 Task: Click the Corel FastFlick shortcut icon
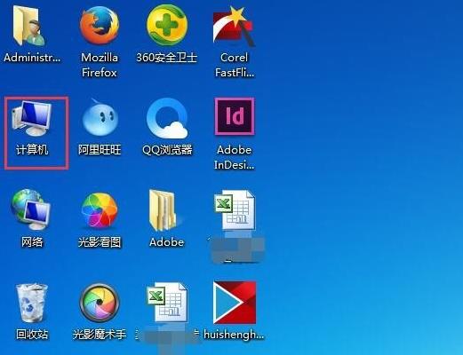(234, 27)
